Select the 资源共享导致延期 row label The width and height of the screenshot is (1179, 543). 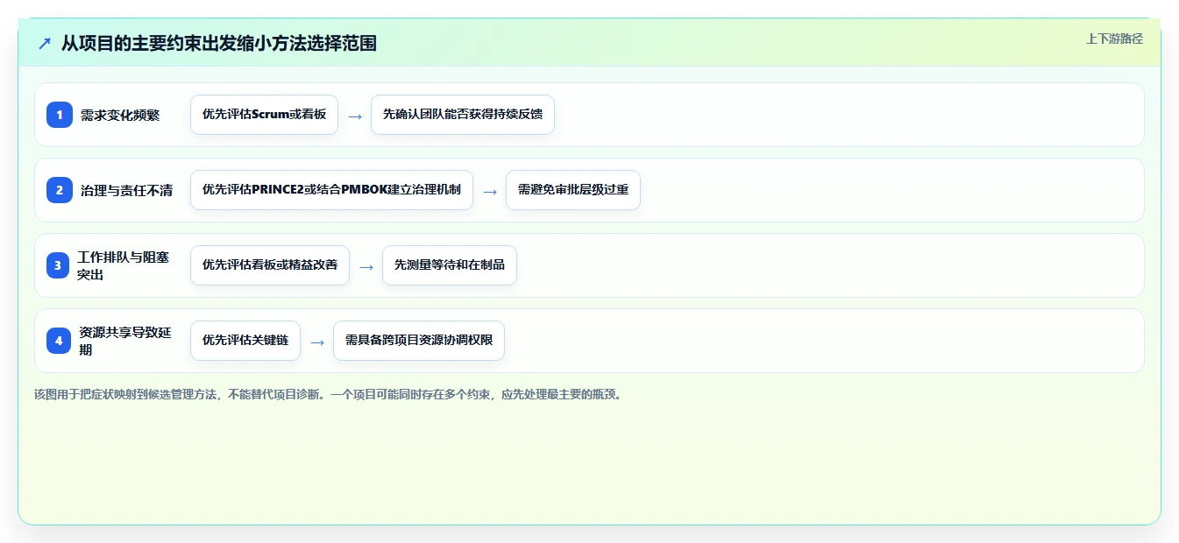[125, 341]
